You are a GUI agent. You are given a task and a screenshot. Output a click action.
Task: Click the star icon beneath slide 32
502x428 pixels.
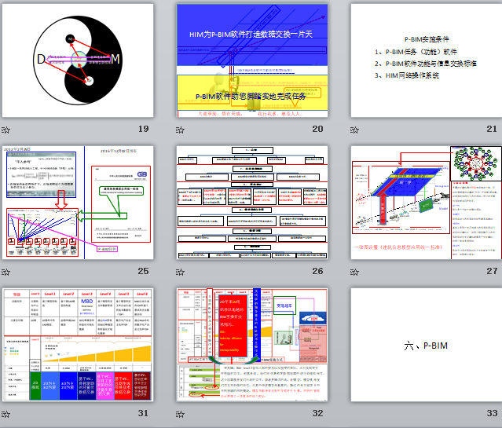point(181,413)
